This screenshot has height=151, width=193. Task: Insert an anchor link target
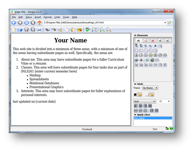141,60
